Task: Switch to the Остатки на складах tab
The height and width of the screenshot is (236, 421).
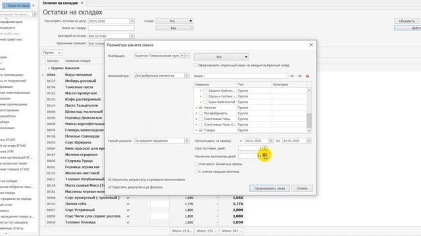Action: (x=60, y=3)
